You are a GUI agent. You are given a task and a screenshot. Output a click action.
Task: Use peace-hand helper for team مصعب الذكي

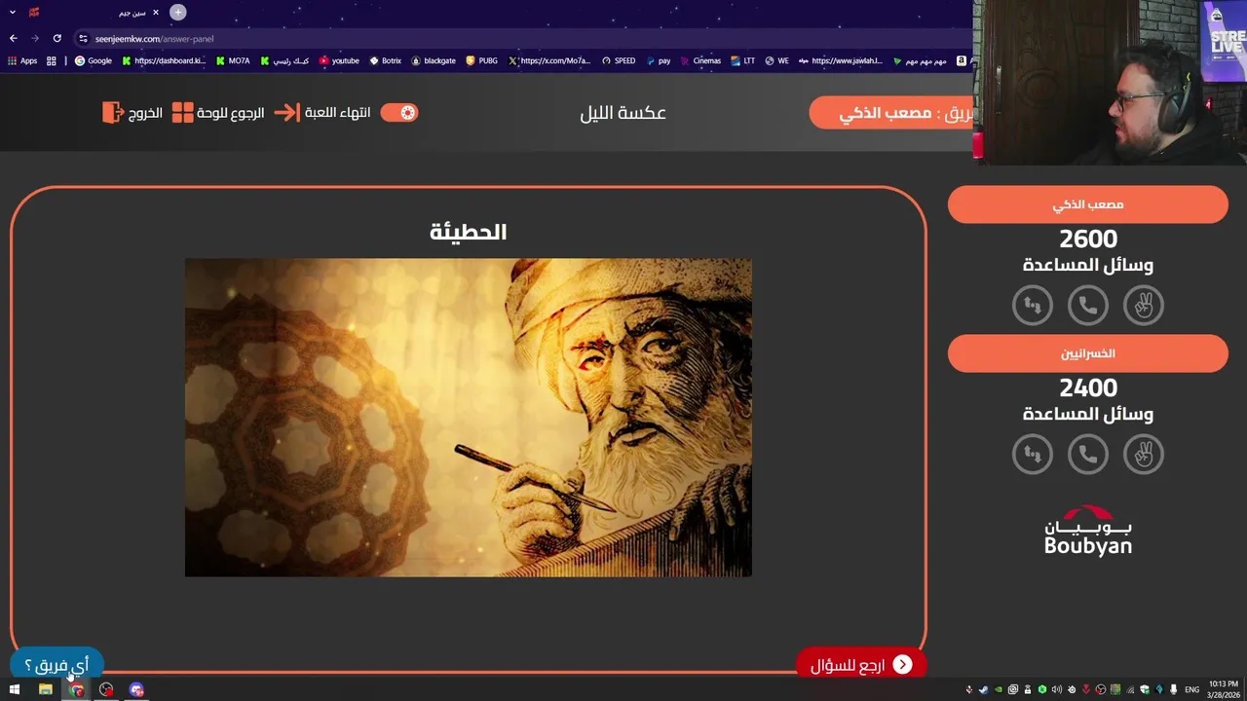[x=1144, y=306]
